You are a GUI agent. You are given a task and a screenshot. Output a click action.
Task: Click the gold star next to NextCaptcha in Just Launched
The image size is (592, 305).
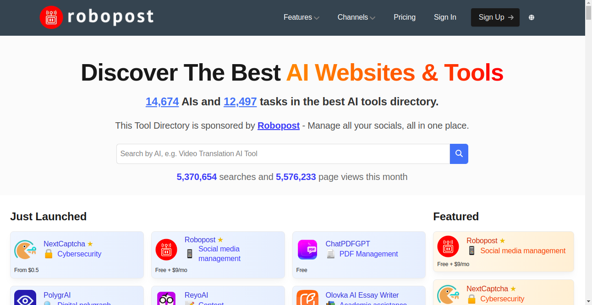click(x=90, y=244)
